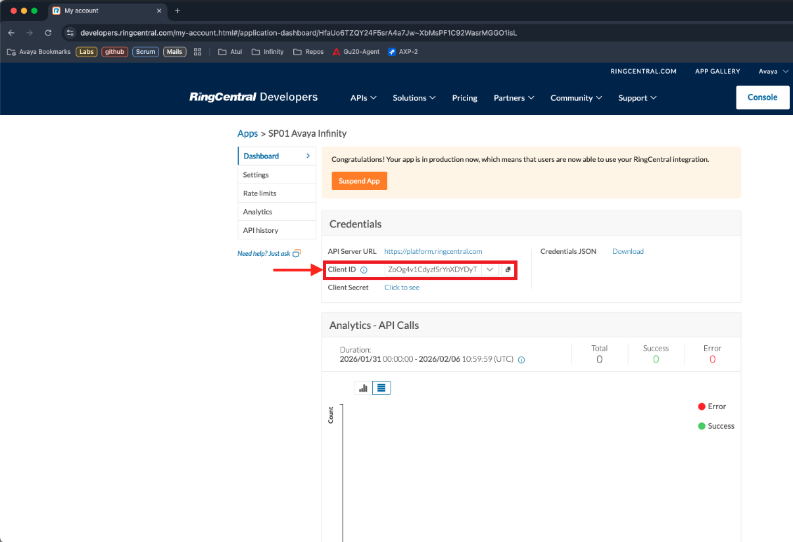The image size is (793, 542).
Task: Click Need help? Just ask link
Action: pos(264,253)
